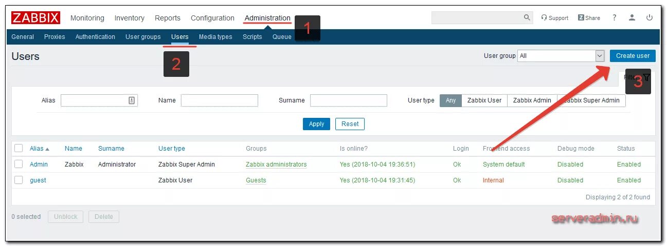This screenshot has width=667, height=247.
Task: Focus the Name filter field
Action: click(220, 100)
